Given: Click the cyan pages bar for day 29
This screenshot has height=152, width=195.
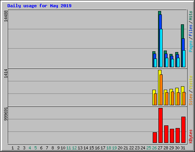Looking at the screenshot, I should (173, 63).
